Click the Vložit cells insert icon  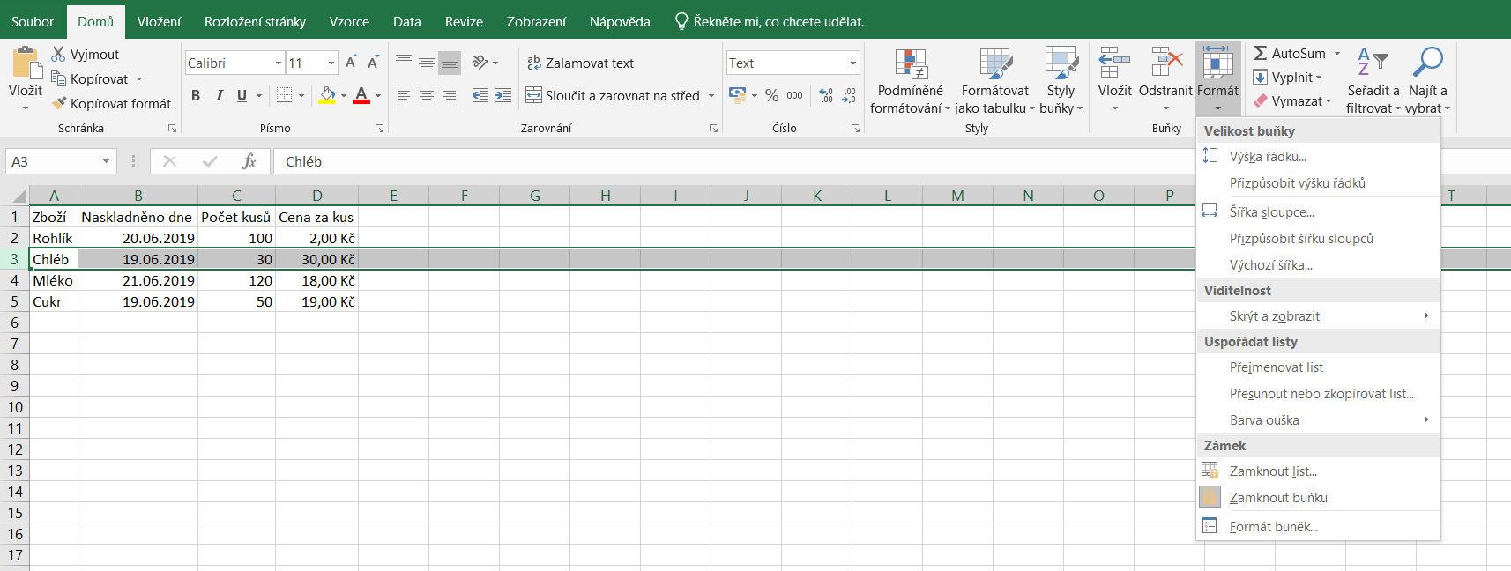coord(1115,63)
